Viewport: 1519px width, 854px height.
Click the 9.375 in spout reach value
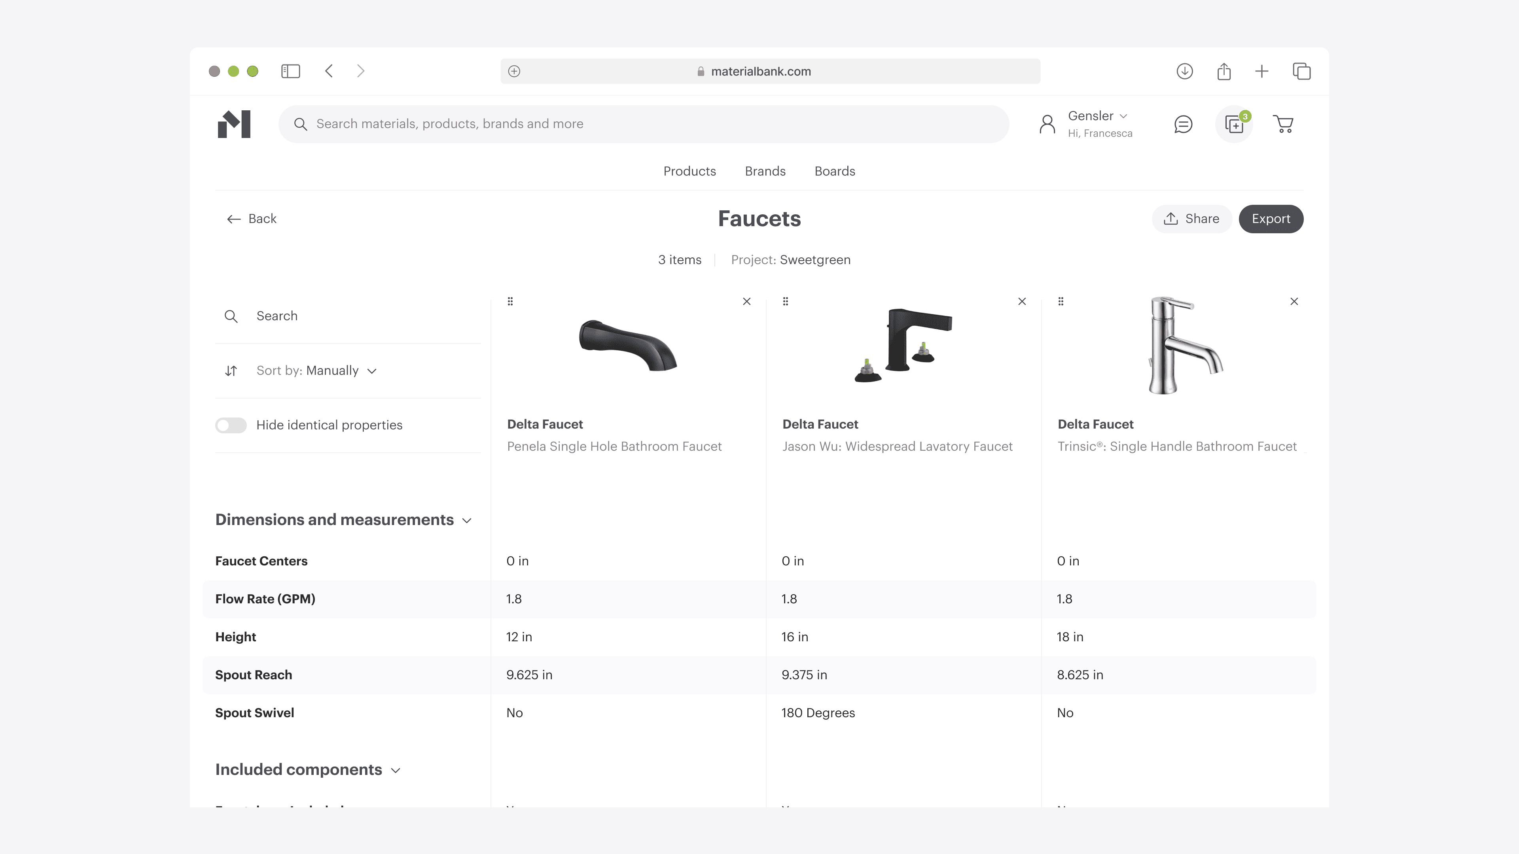click(x=804, y=675)
